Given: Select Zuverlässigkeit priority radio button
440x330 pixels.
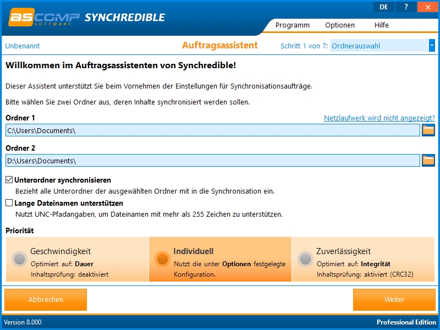Looking at the screenshot, I should pos(305,258).
